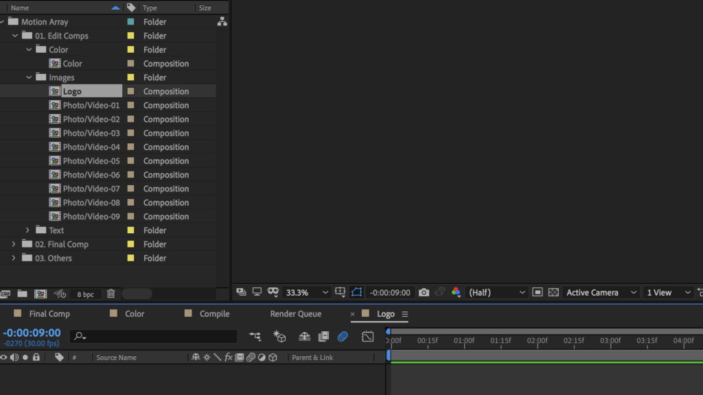Take a snapshot with the camera icon
Image resolution: width=703 pixels, height=395 pixels.
tap(424, 292)
